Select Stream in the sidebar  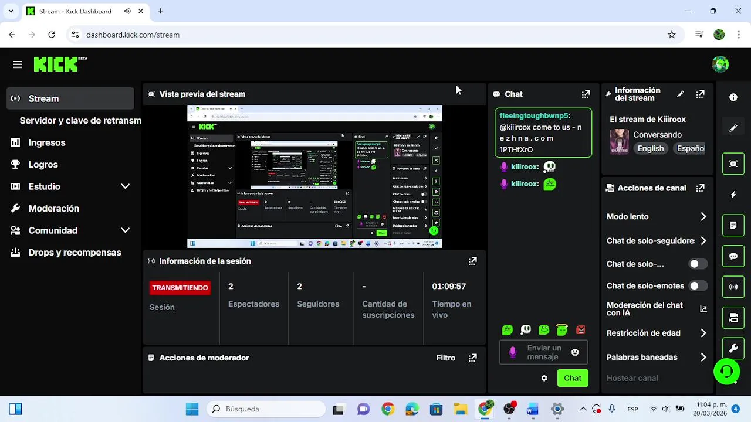click(71, 98)
